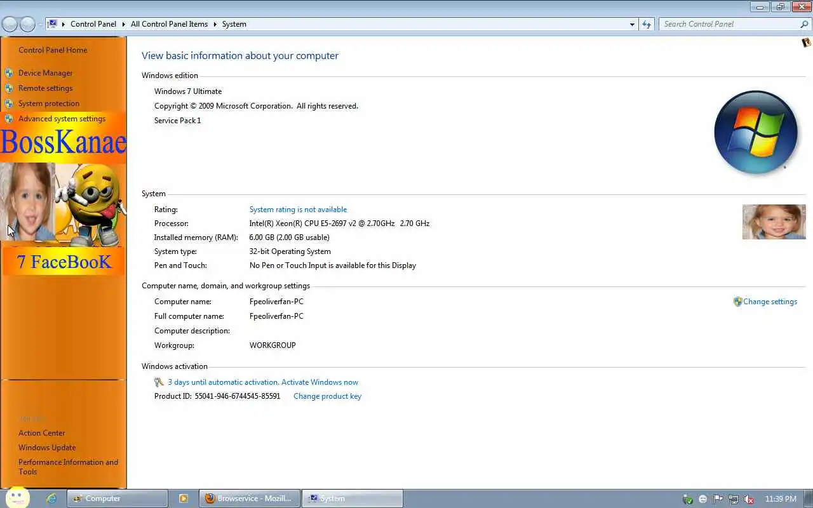
Task: Select the Control Panel breadcrumb
Action: (93, 24)
